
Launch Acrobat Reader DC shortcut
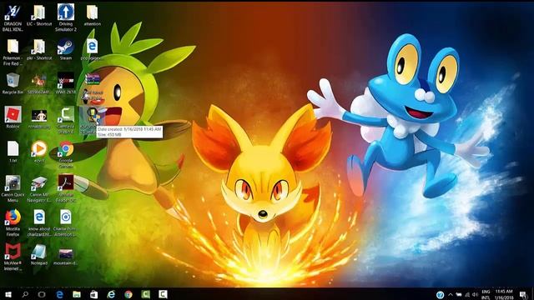click(x=66, y=189)
